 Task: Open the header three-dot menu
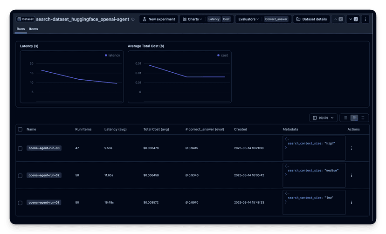(x=365, y=19)
